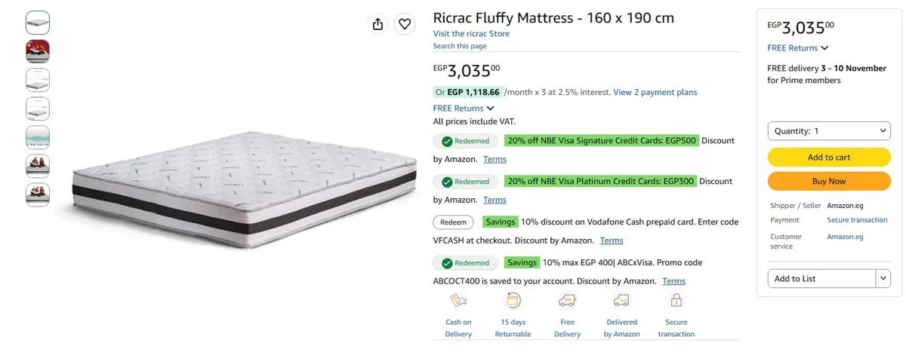Screen dimensions: 906x352
Task: Click the Free Delivery truck icon
Action: point(567,301)
